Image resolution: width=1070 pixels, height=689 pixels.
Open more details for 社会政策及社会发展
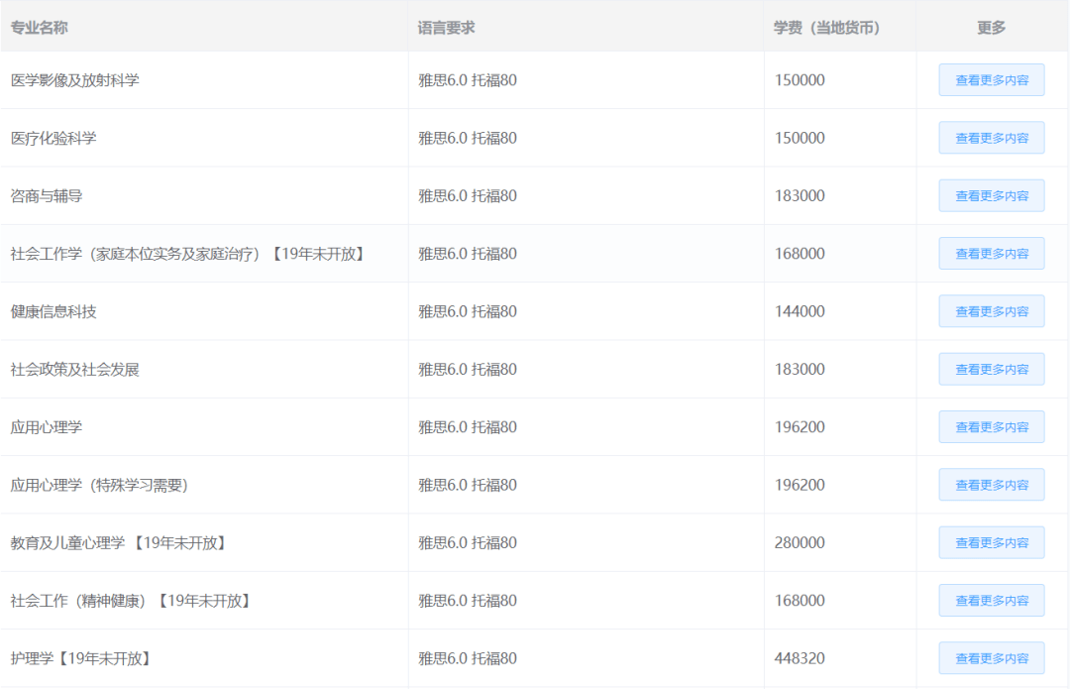(991, 369)
